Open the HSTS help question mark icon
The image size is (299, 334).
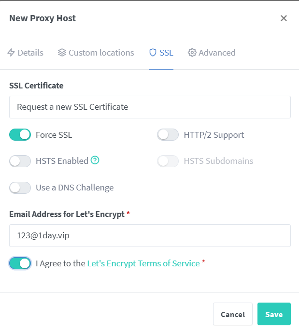click(95, 160)
